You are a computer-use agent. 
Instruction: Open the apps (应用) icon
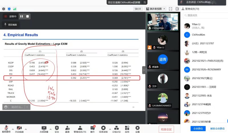point(127,128)
